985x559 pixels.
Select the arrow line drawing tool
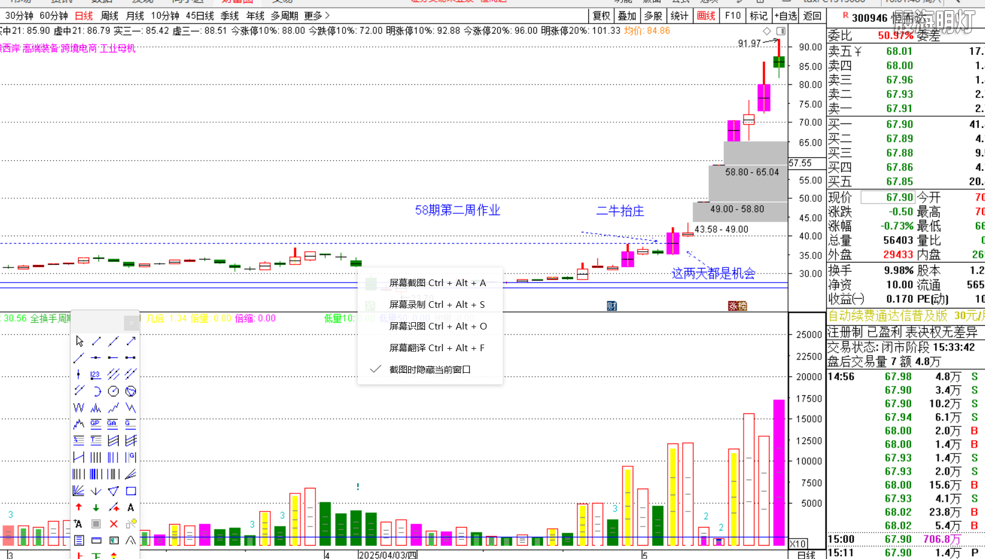(131, 342)
